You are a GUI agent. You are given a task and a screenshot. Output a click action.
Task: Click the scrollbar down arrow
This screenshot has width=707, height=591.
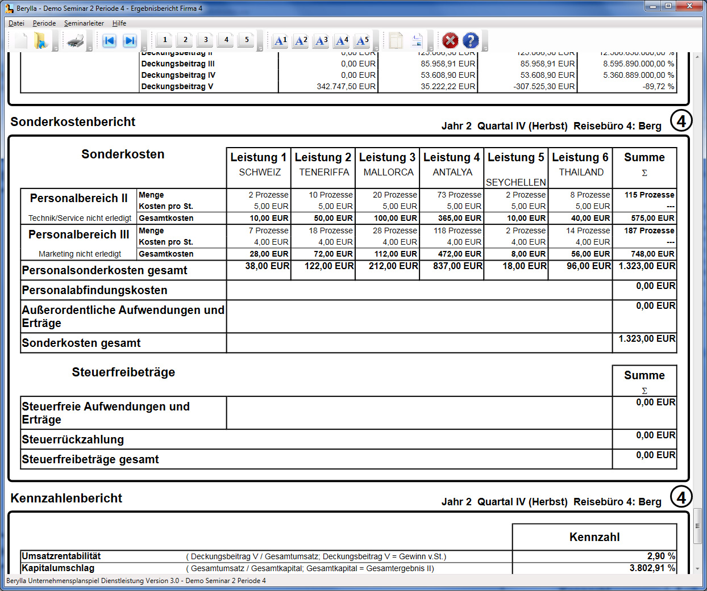pos(697,568)
